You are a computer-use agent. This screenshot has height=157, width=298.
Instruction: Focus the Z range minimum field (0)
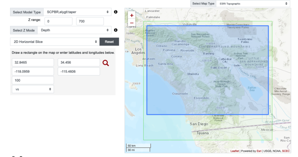click(58, 21)
